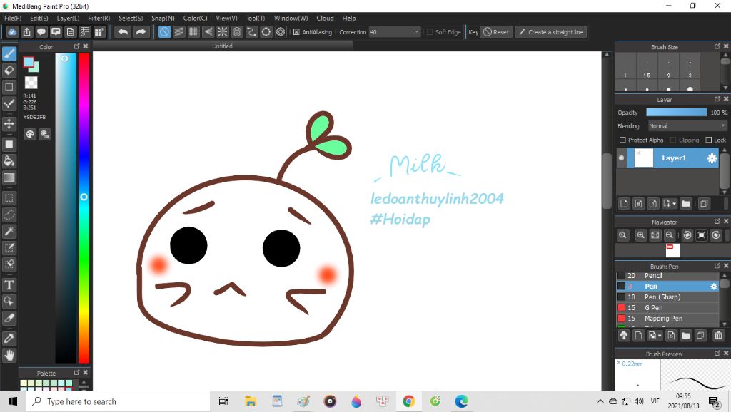
Task: Open the Snap menu
Action: tap(163, 18)
